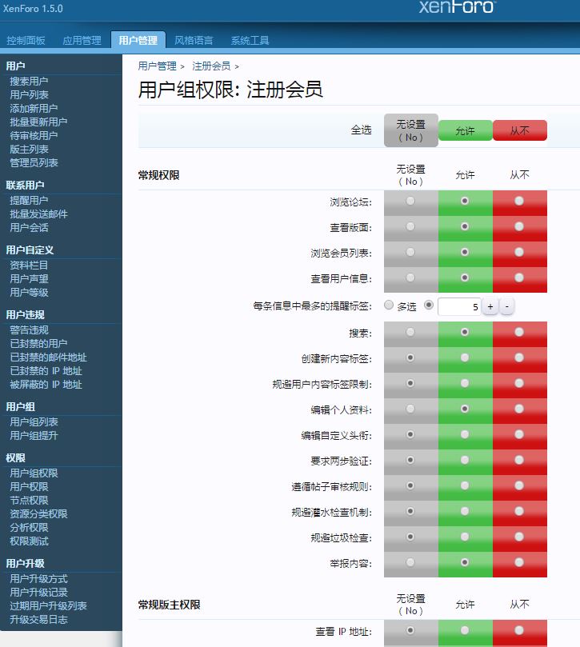Select 从不 radio for 浏览论坛
The width and height of the screenshot is (580, 647).
[519, 202]
